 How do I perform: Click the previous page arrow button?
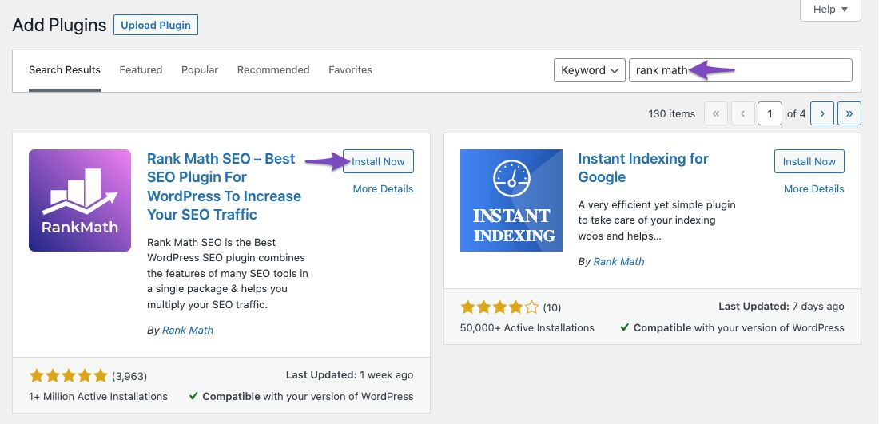tap(742, 113)
